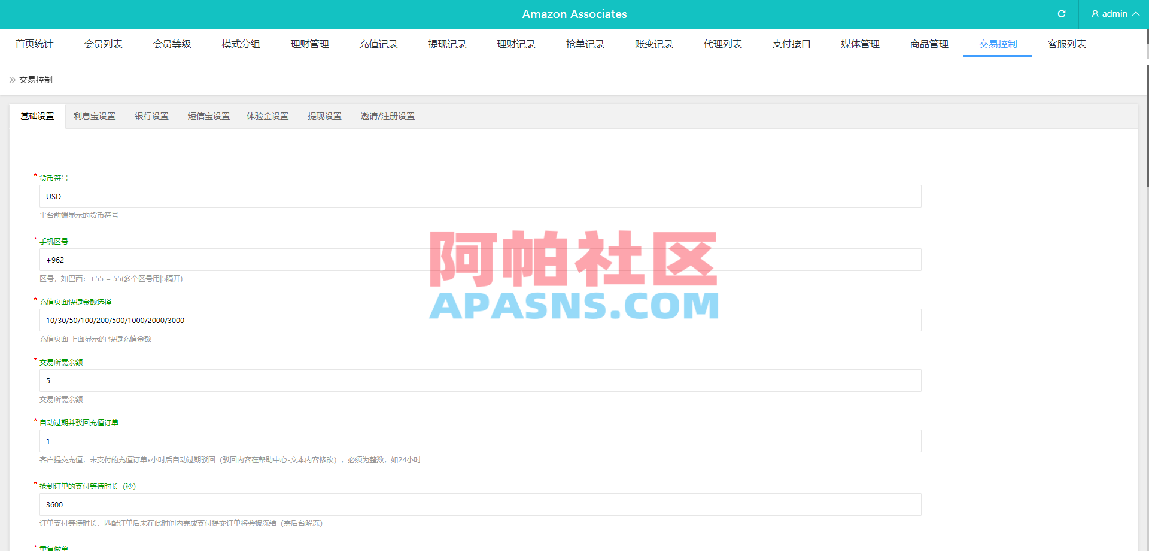Viewport: 1149px width, 551px height.
Task: Open the 短信宝设置 tab
Action: point(208,115)
